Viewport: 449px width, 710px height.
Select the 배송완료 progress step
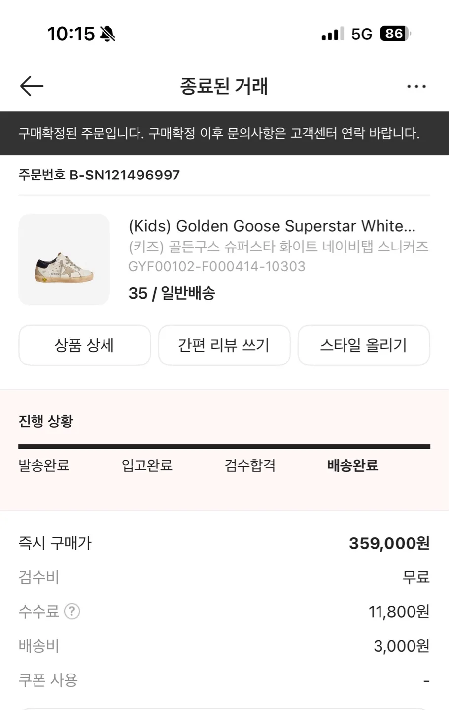coord(352,465)
